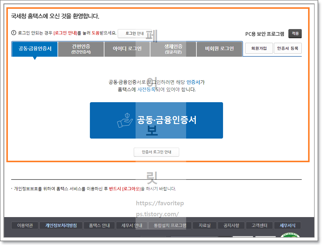Click the large blue 공동·금융인증서 login button
Image resolution: width=322 pixels, height=245 pixels.
156,120
